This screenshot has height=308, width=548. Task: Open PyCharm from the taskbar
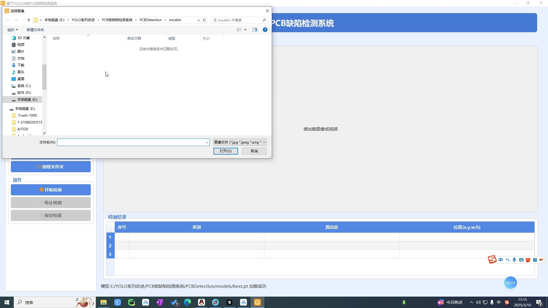click(131, 302)
